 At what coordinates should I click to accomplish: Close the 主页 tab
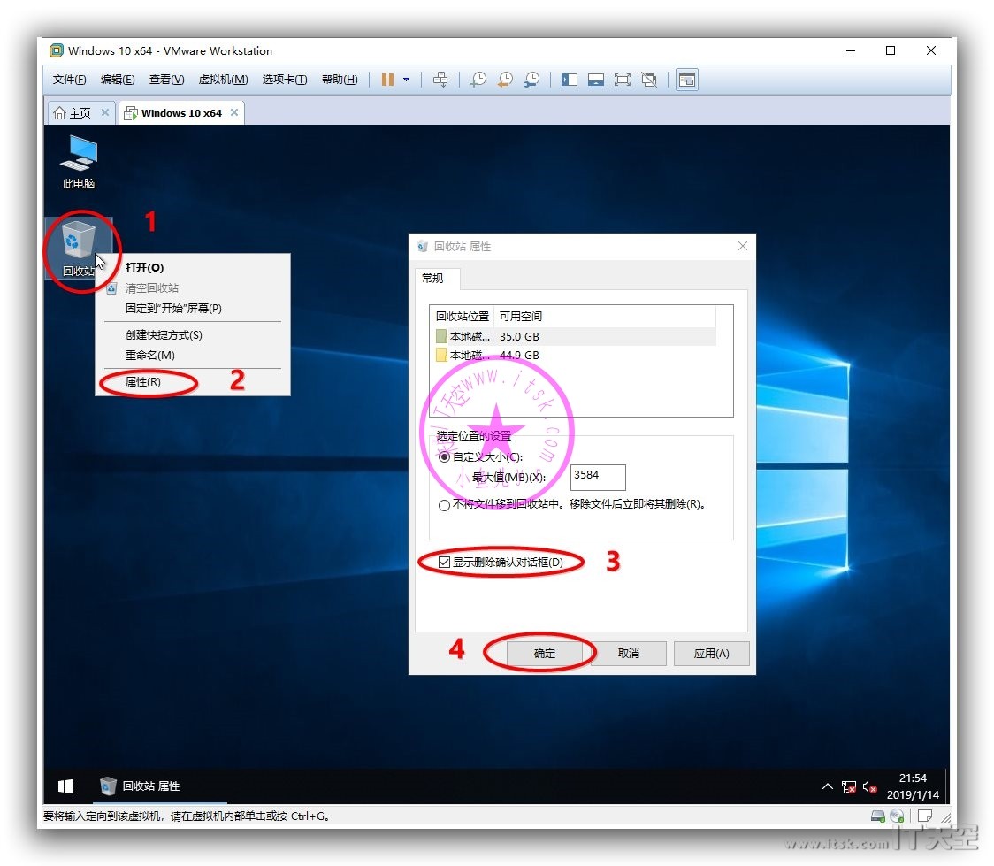click(105, 113)
